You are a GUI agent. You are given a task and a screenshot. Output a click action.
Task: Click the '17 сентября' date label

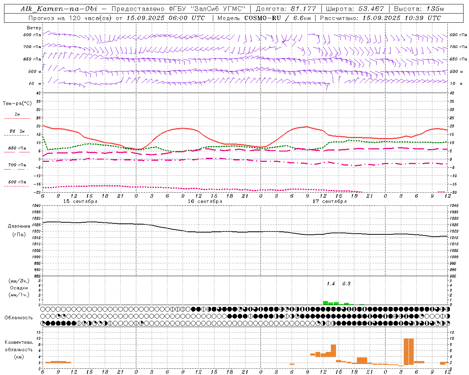point(329,201)
